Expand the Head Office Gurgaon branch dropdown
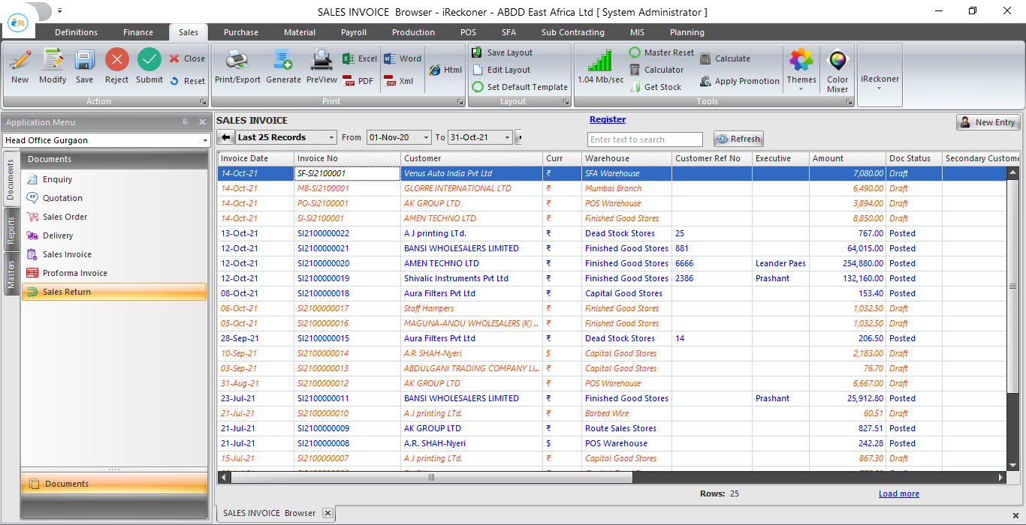Image resolution: width=1026 pixels, height=525 pixels. pos(204,141)
